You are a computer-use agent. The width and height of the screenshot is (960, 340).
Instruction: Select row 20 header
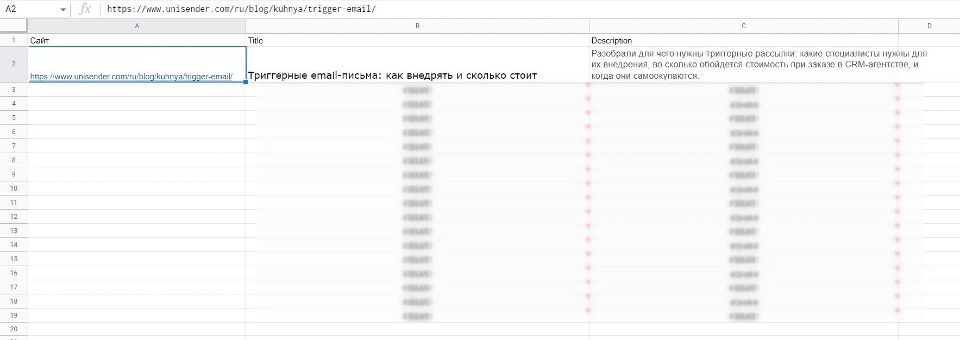(x=14, y=329)
